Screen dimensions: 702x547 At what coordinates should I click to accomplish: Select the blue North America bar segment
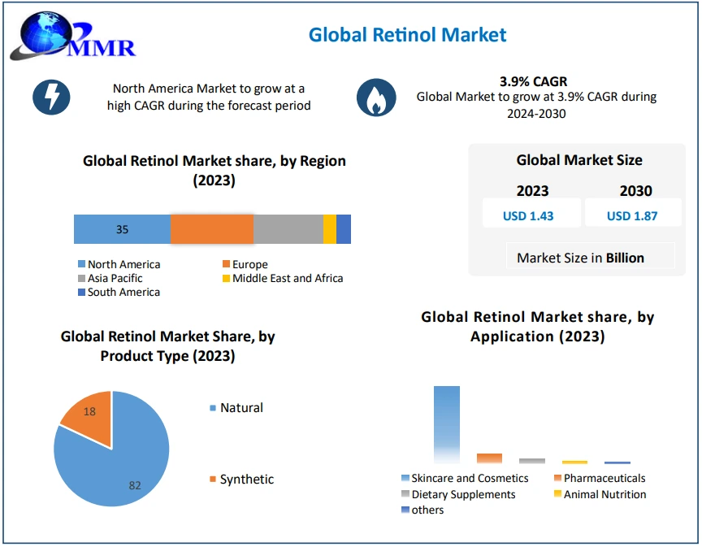click(x=122, y=229)
